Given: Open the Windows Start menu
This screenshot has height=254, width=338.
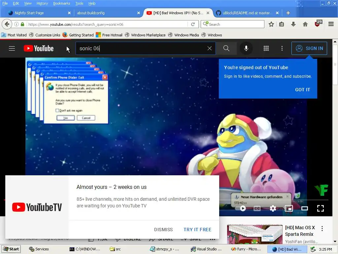Looking at the screenshot, I should pos(11,249).
